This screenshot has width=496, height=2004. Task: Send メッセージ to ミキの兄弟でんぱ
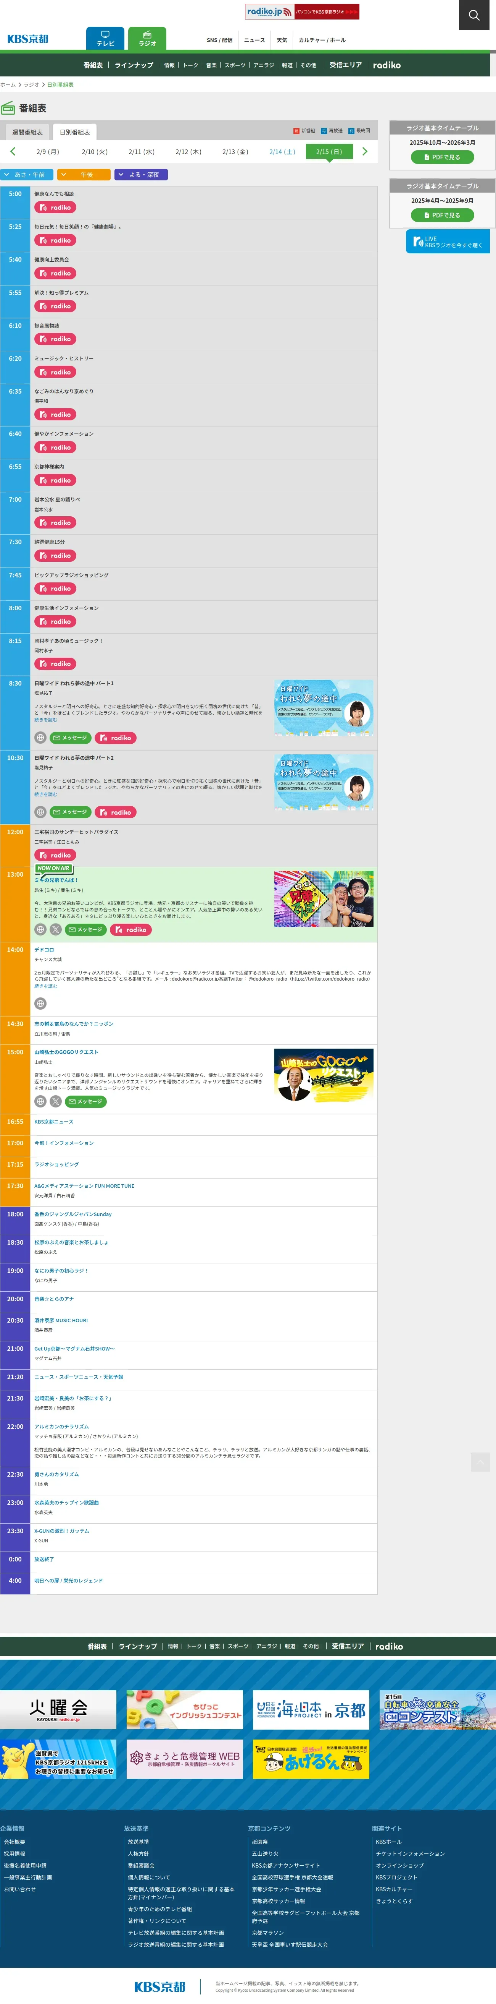click(85, 930)
